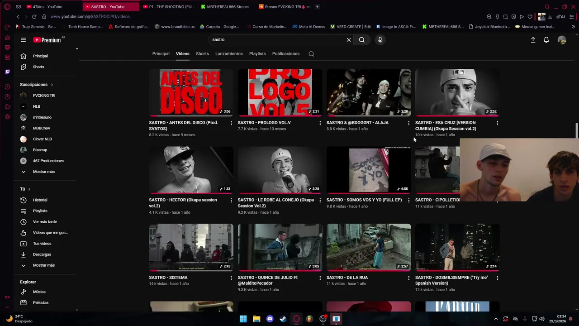Viewport: 579px width, 326px height.
Task: Open Opera sidebar history clock icon
Action: pos(7,97)
